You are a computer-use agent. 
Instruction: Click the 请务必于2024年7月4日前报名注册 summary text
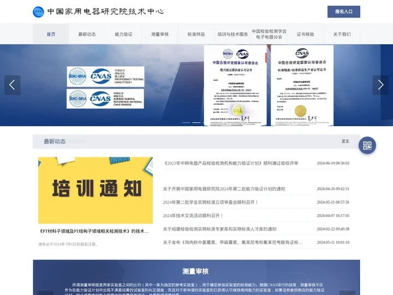click(68, 244)
